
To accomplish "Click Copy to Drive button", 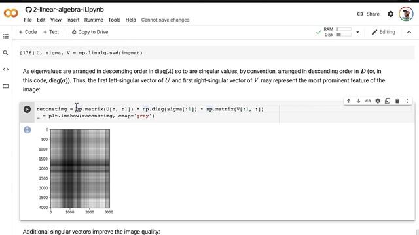I will tap(90, 32).
